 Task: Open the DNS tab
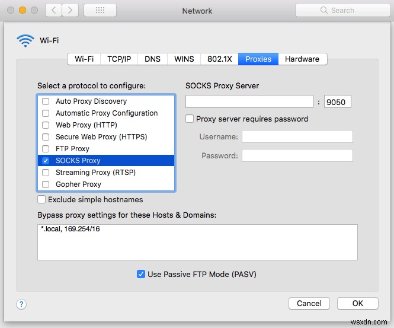pos(152,59)
